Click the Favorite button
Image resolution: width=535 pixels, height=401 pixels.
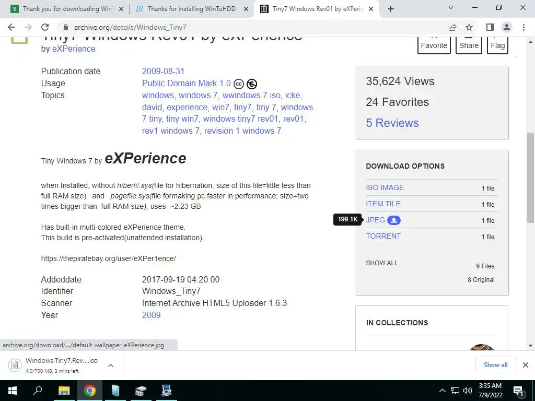click(434, 45)
